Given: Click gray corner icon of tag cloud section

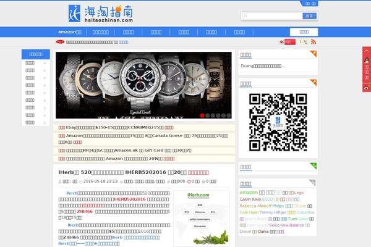Looking at the screenshot, I should pos(312,183).
